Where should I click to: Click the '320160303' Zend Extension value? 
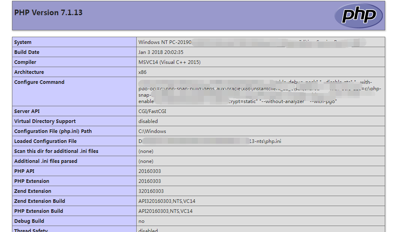tap(151, 191)
